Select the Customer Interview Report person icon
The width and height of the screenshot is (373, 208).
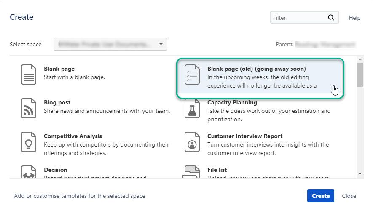tap(192, 142)
